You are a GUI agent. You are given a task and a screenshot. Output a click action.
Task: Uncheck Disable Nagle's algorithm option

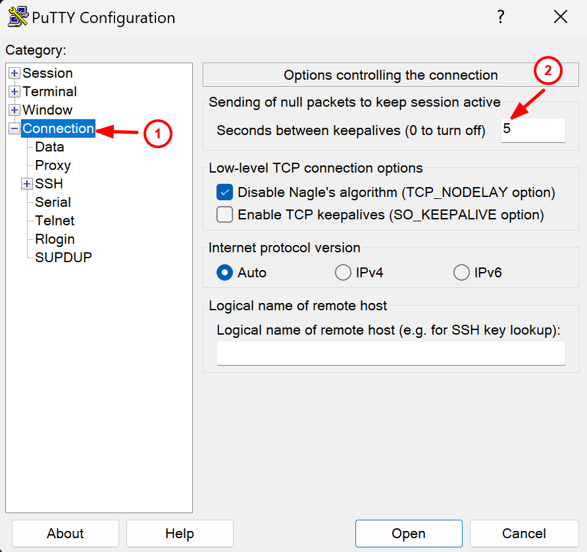[224, 192]
